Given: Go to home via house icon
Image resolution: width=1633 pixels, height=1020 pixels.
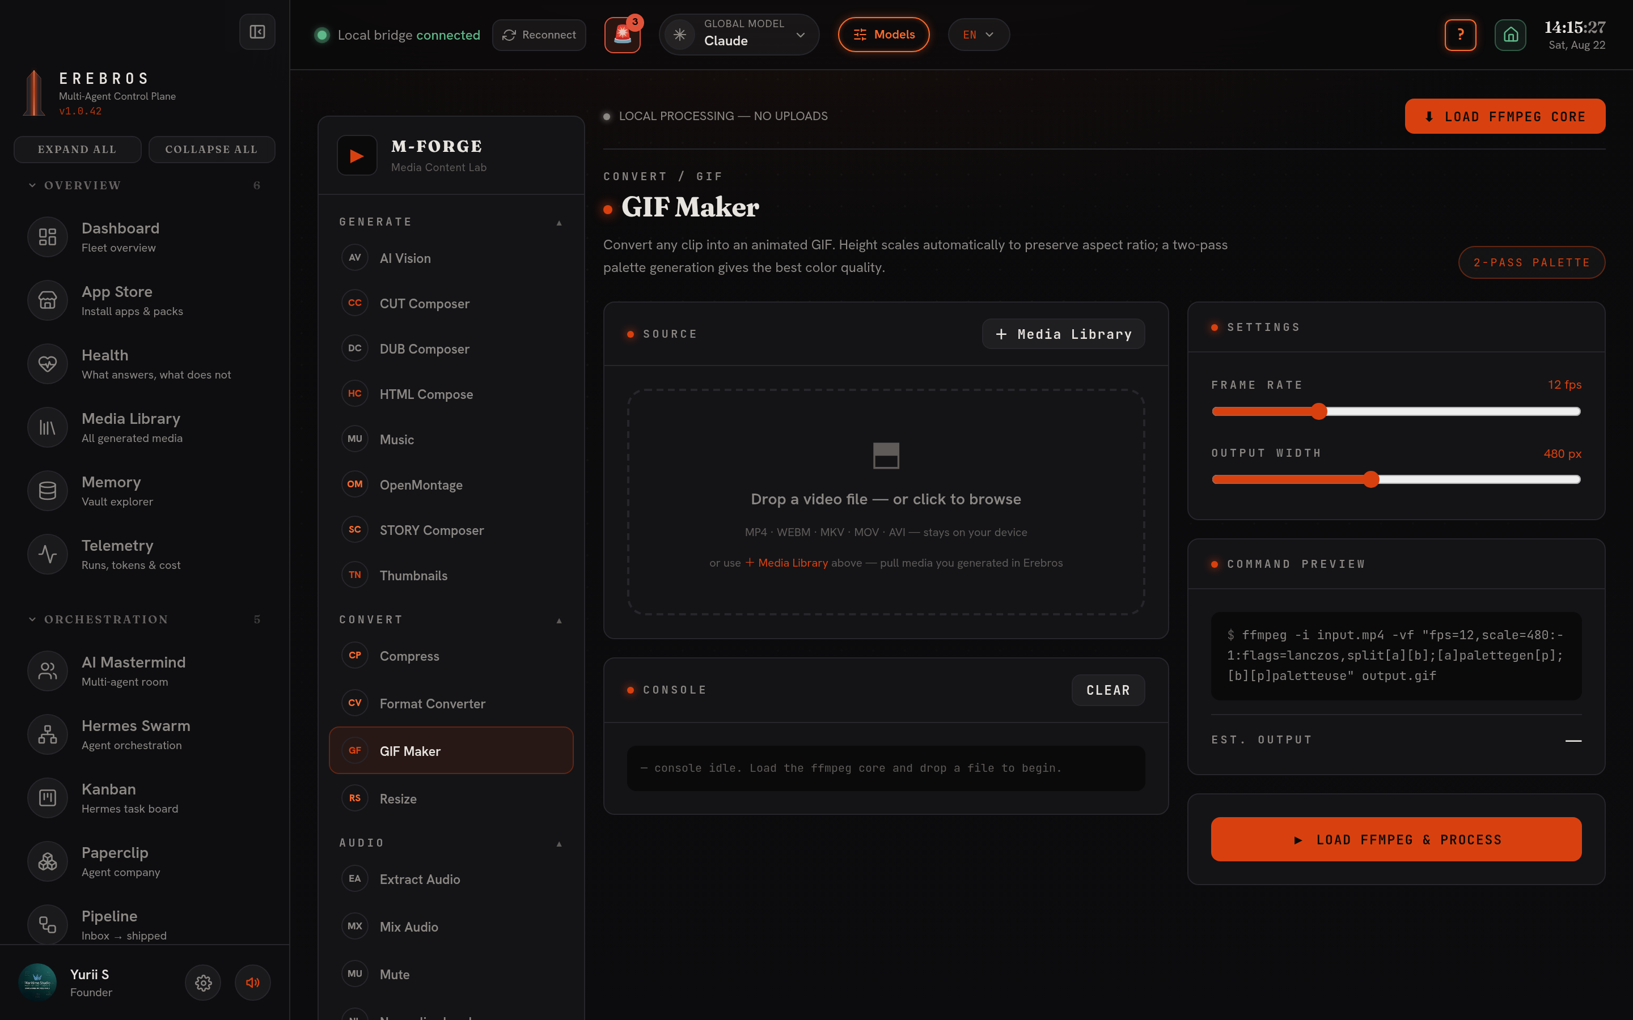Looking at the screenshot, I should tap(1510, 35).
